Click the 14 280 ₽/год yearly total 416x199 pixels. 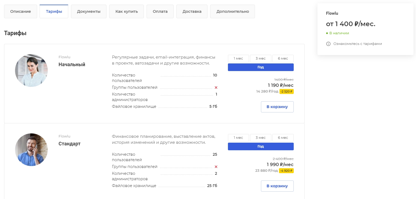(267, 91)
